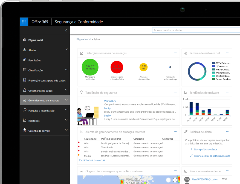Open the Office 365 app launcher grid
Image resolution: width=240 pixels, height=184 pixels.
tap(24, 22)
